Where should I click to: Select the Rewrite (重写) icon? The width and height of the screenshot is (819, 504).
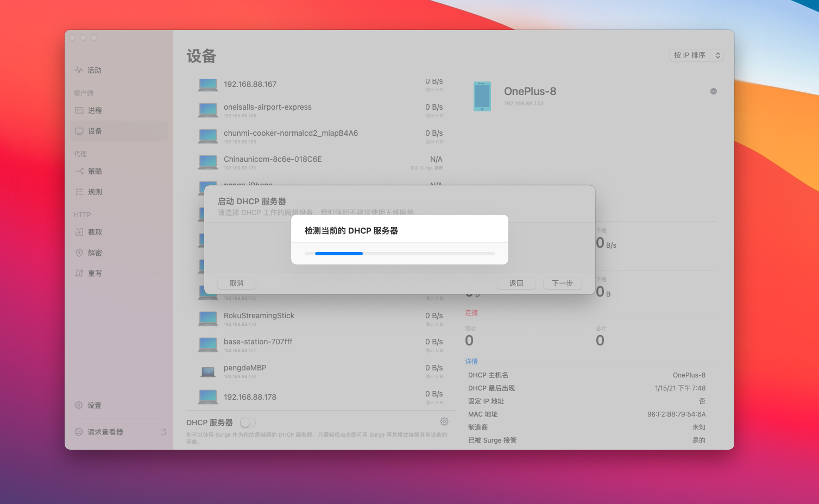point(79,273)
